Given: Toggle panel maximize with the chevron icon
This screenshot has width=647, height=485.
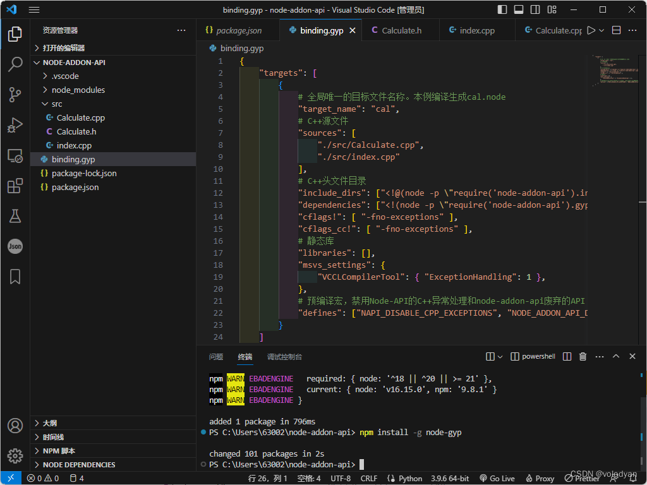Looking at the screenshot, I should (615, 356).
